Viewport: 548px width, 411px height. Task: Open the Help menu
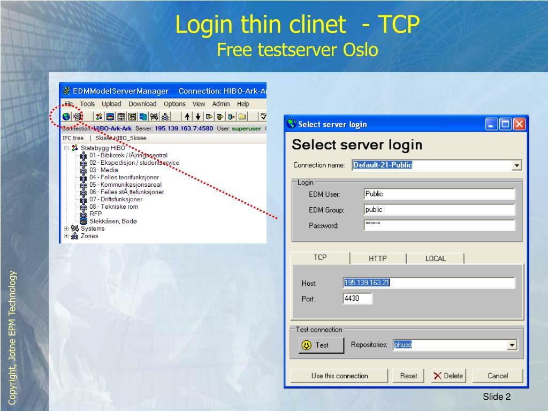[x=243, y=104]
